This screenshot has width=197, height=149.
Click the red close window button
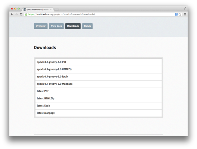tap(12, 9)
